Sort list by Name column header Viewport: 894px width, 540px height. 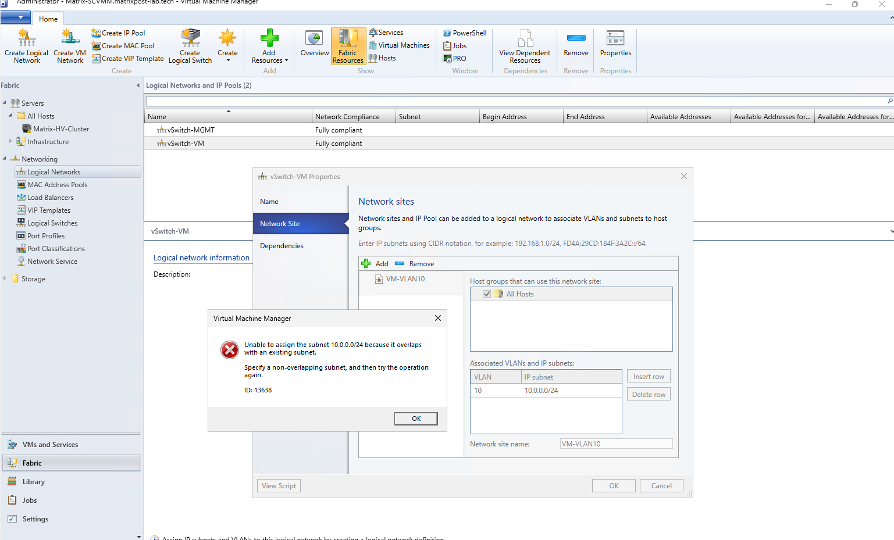[228, 116]
